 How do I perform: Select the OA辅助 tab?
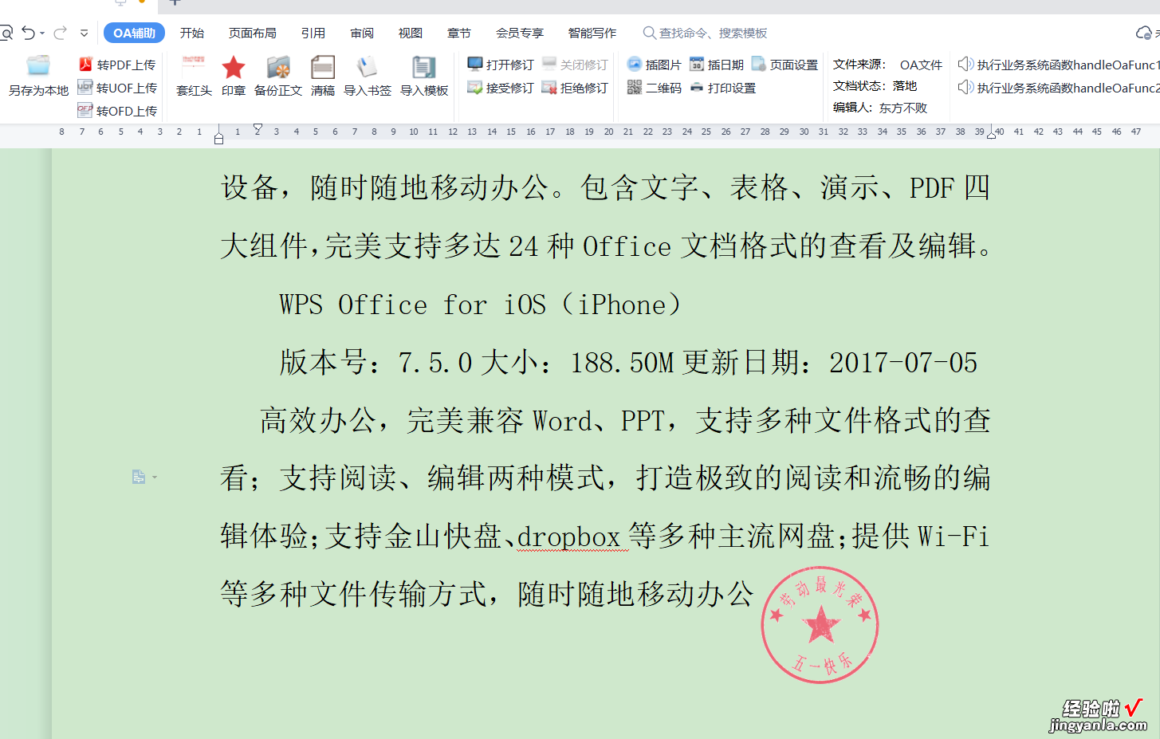[134, 33]
